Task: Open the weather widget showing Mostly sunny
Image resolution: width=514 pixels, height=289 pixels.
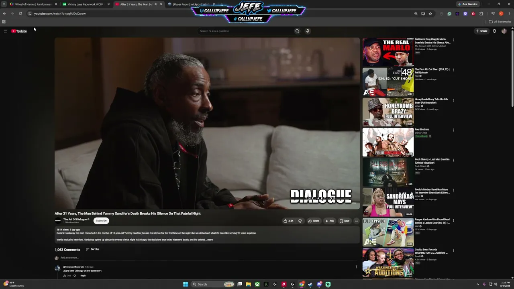Action: point(14,284)
